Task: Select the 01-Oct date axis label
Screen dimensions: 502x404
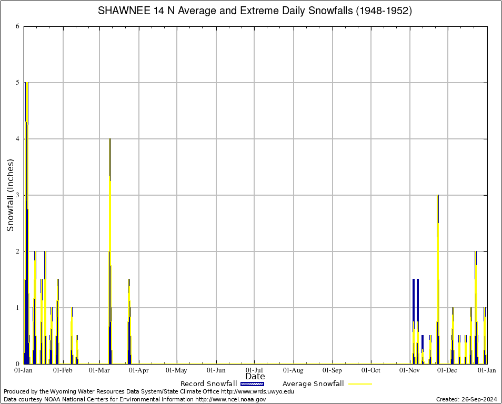Action: click(370, 370)
